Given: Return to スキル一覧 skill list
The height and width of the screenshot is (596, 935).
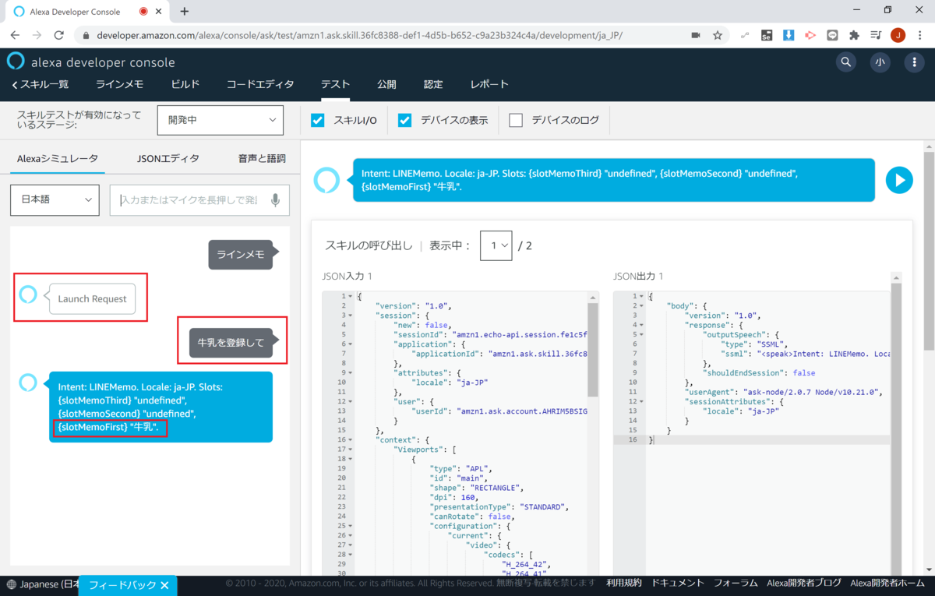Looking at the screenshot, I should tap(40, 84).
